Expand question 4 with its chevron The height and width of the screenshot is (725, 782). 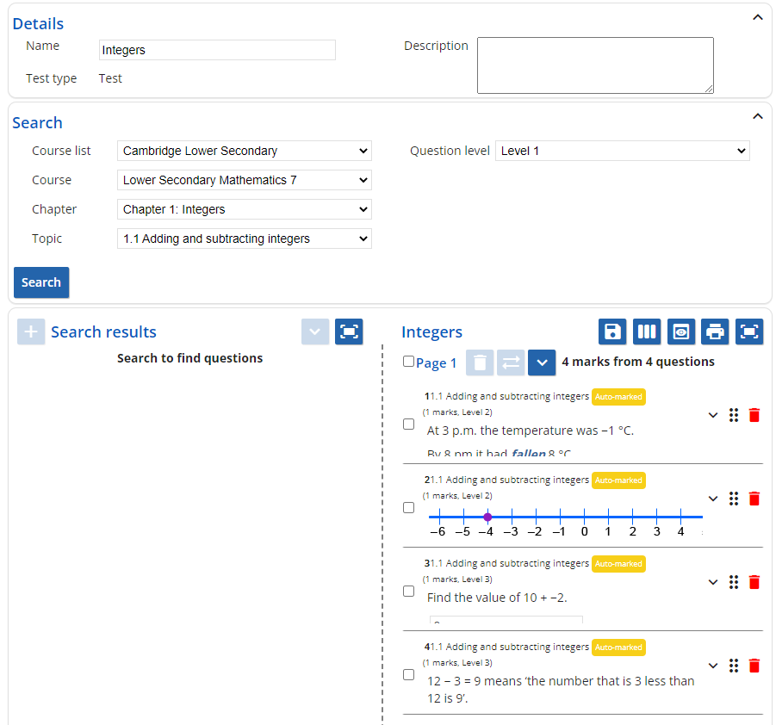(713, 666)
